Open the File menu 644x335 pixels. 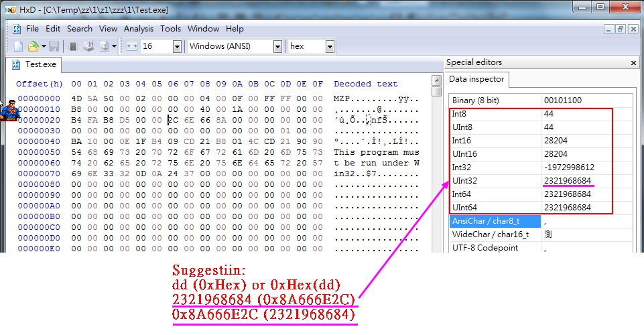pyautogui.click(x=32, y=29)
